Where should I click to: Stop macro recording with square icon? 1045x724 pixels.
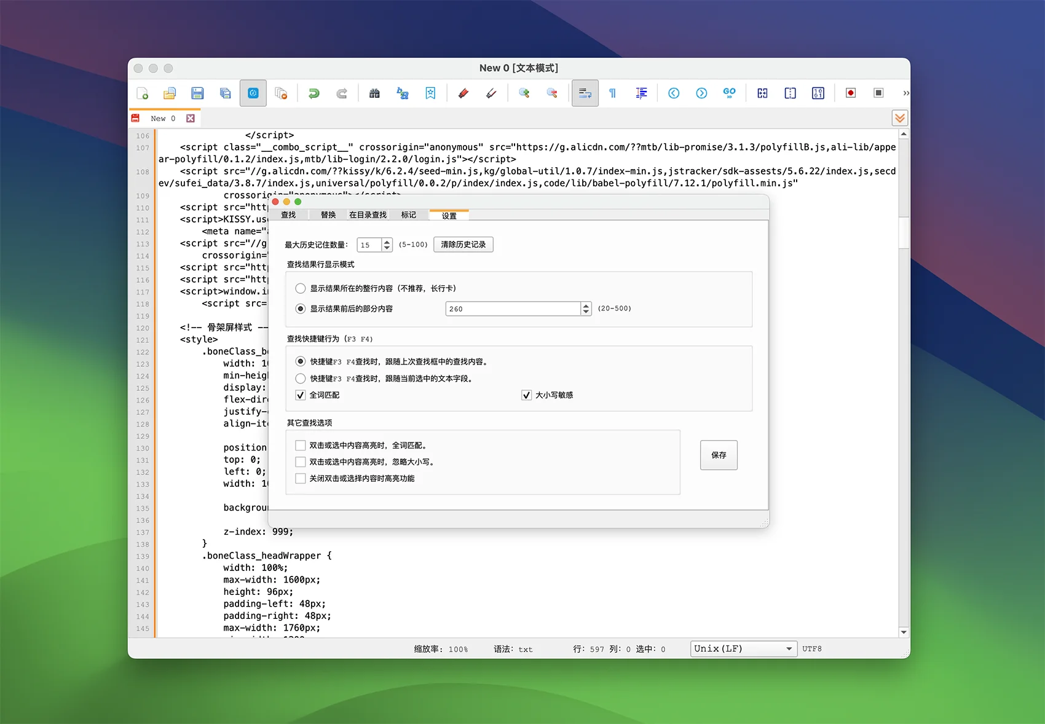pyautogui.click(x=878, y=93)
